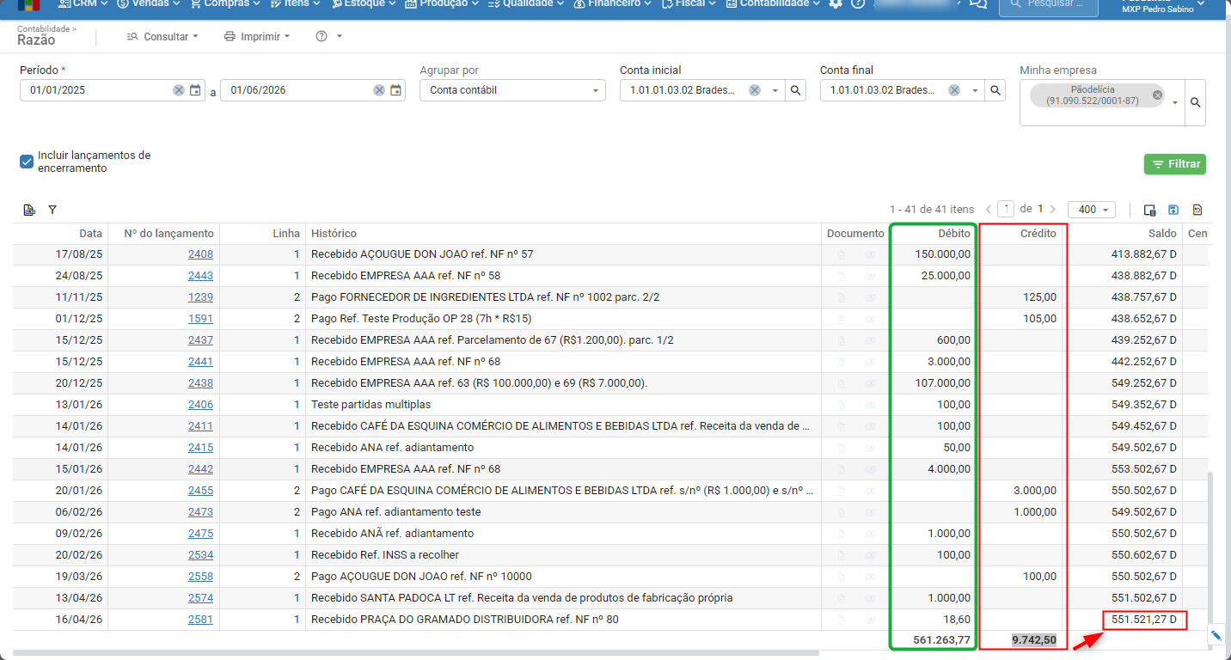This screenshot has height=660, width=1231.
Task: Select the final balance 551.521,27 D
Action: [1145, 620]
